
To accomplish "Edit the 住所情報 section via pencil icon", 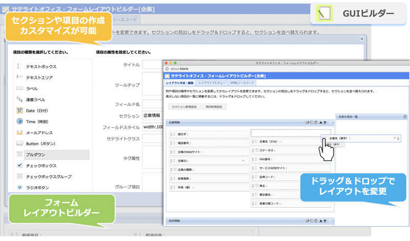I will (307, 221).
